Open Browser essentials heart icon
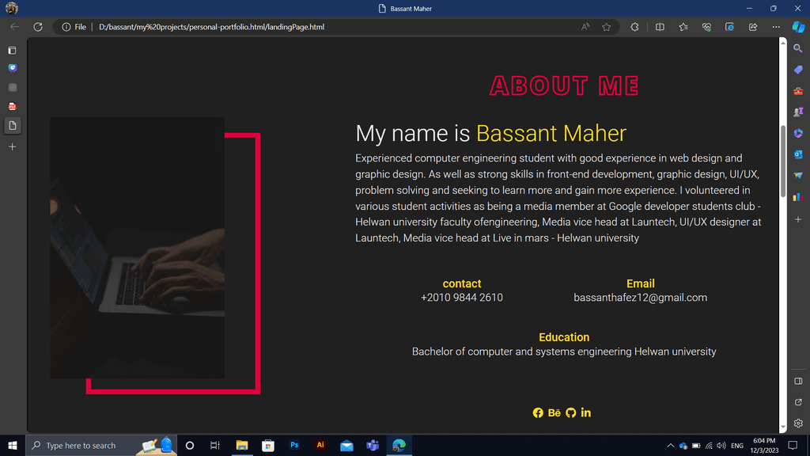This screenshot has height=456, width=810. (x=706, y=27)
